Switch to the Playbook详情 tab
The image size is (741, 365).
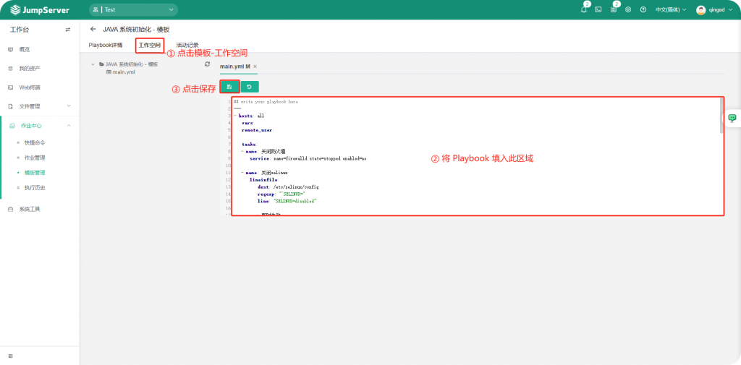[106, 46]
